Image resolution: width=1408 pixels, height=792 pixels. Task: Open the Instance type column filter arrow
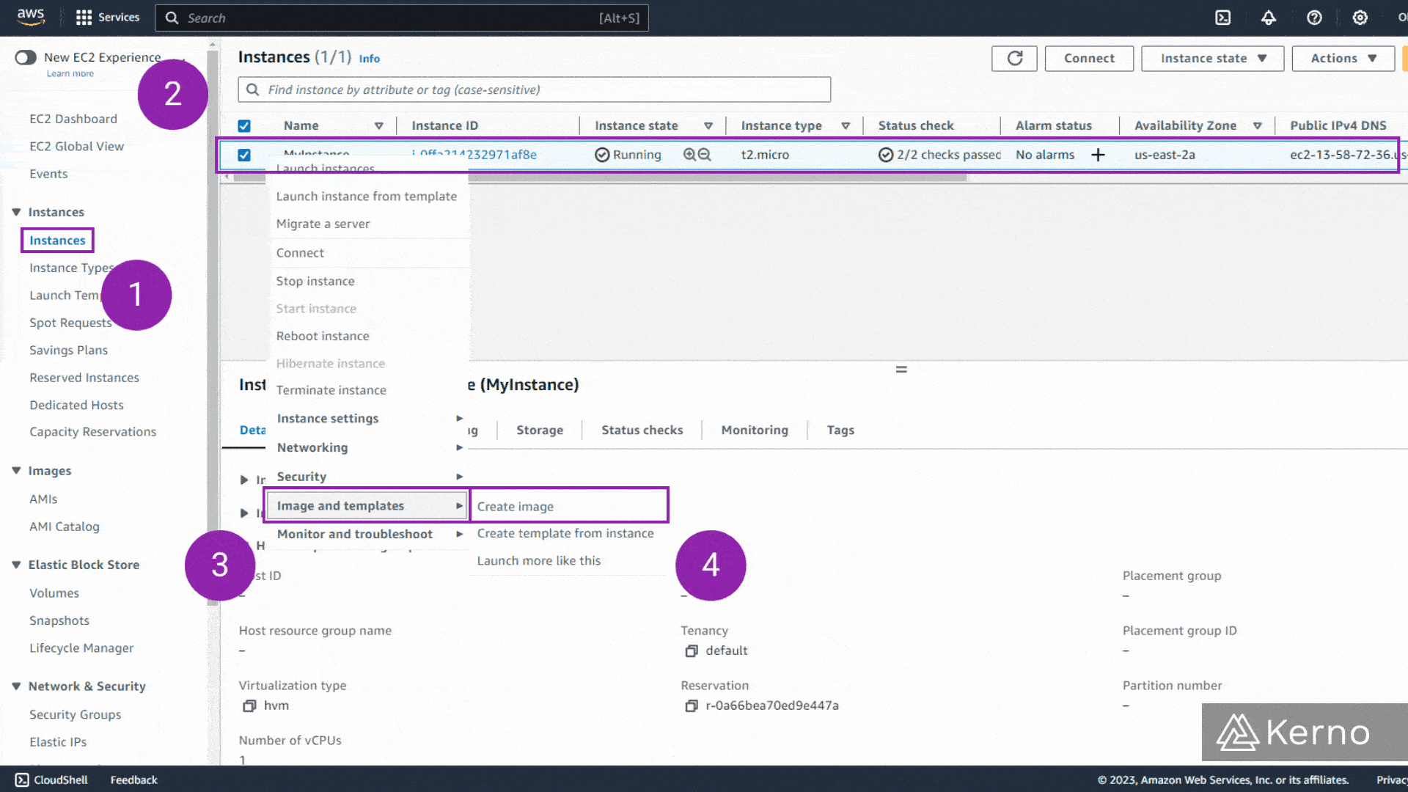click(x=846, y=126)
